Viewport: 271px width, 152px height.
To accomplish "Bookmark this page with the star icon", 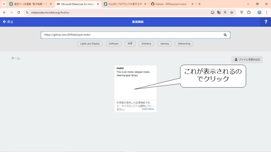I will click(x=232, y=12).
